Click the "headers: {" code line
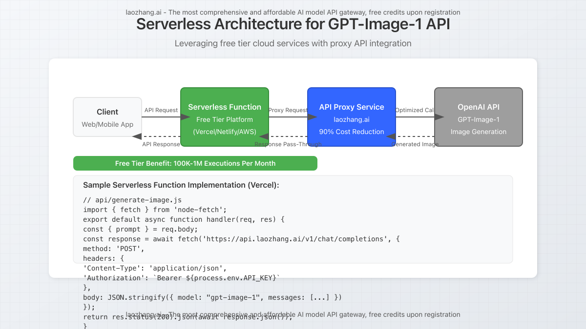The height and width of the screenshot is (329, 586). 105,258
